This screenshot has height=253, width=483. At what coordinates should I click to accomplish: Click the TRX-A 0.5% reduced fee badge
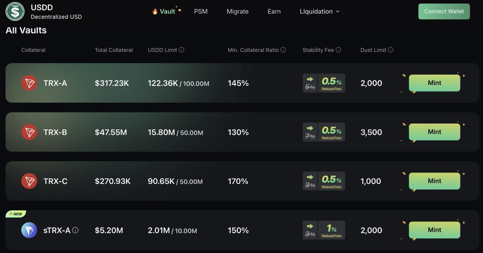point(332,83)
